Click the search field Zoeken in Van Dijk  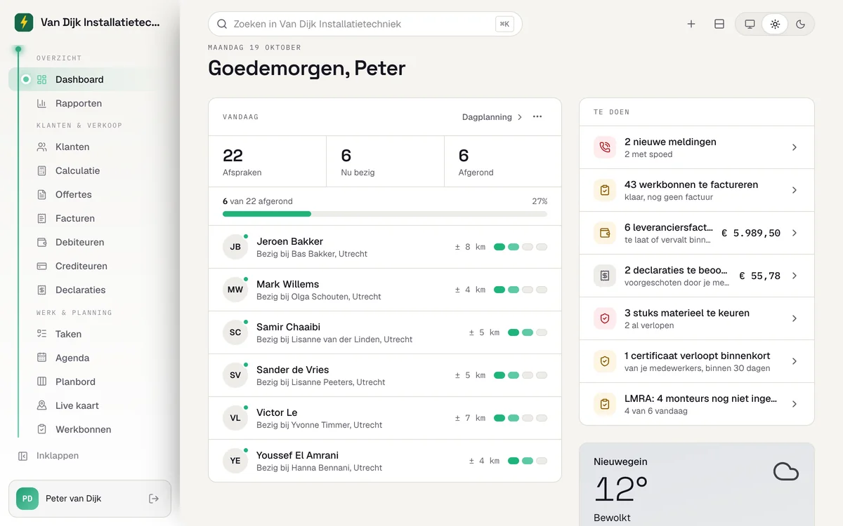pyautogui.click(x=365, y=24)
